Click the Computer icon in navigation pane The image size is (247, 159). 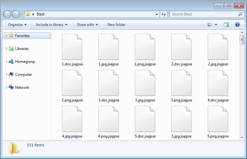pyautogui.click(x=11, y=75)
